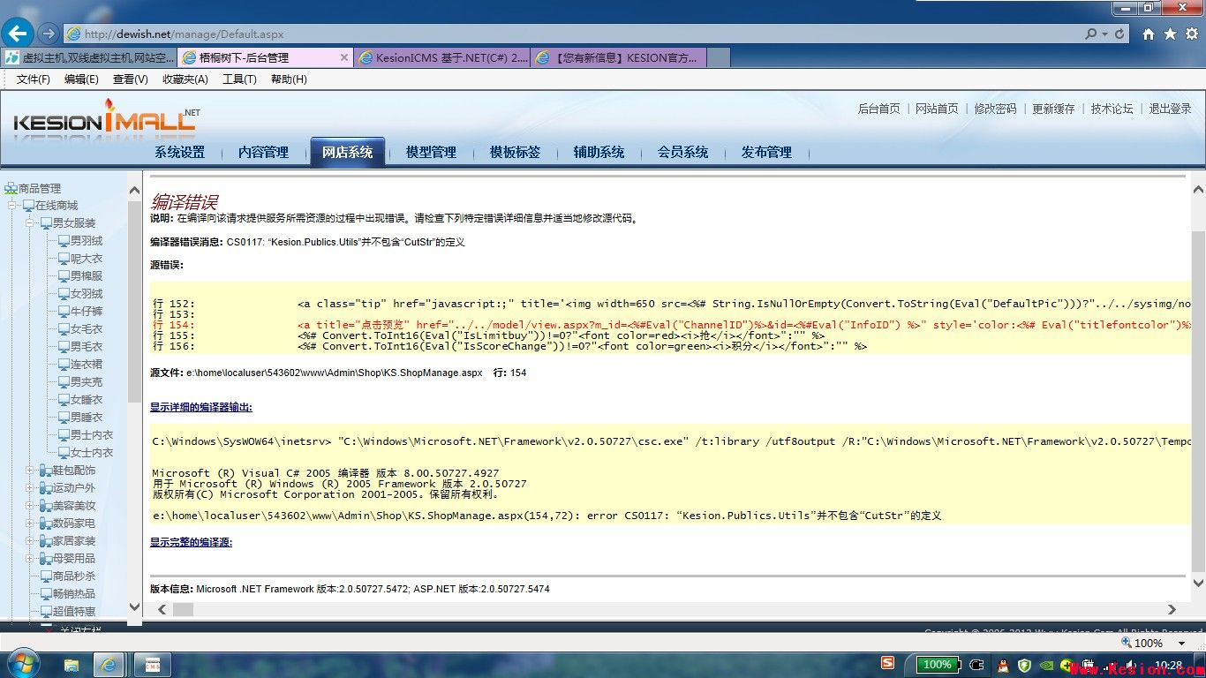
Task: Expand the 家居家装 tree node
Action: pyautogui.click(x=30, y=541)
